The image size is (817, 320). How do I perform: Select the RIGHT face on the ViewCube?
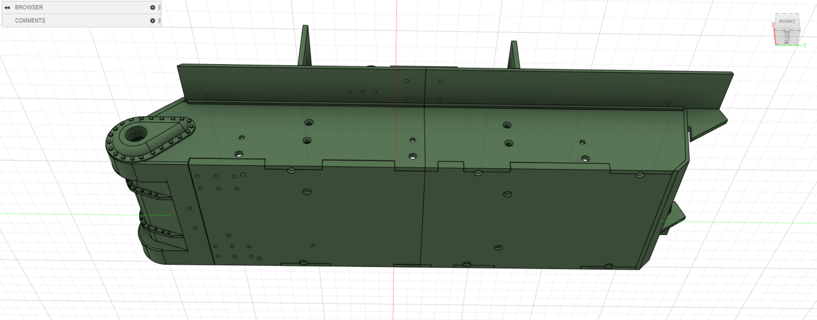787,21
